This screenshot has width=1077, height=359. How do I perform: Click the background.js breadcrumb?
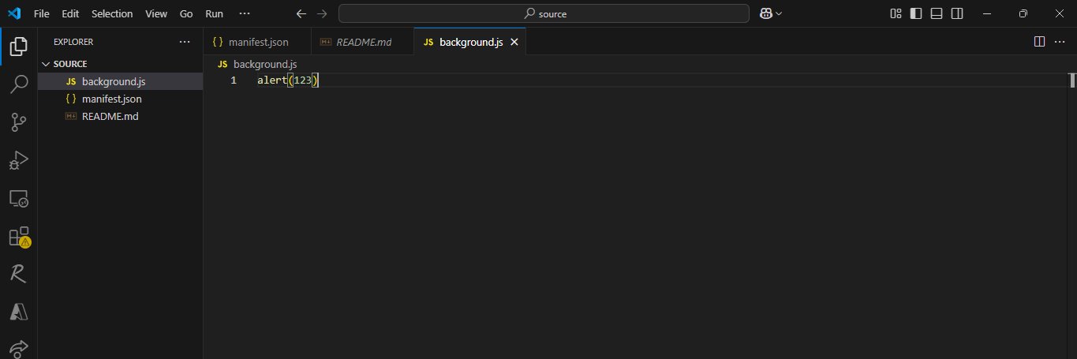[257, 64]
